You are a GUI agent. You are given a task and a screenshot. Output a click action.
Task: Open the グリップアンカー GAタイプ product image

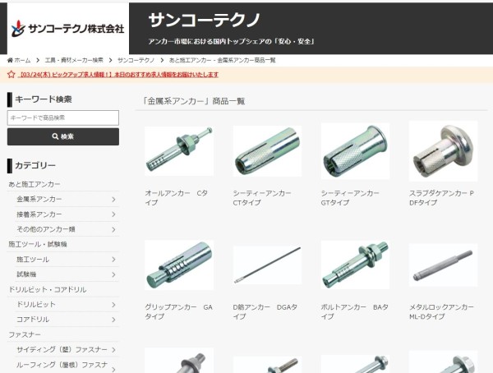coord(179,265)
